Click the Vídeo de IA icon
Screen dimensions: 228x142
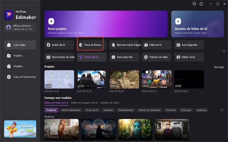tap(146, 45)
